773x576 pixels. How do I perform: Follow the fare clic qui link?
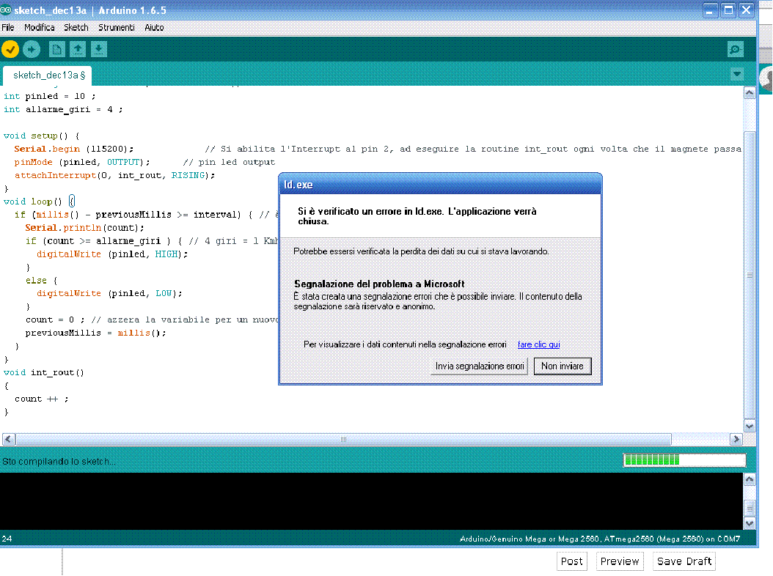point(538,344)
